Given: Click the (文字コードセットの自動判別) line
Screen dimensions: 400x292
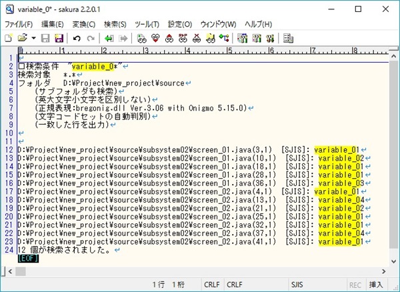Looking at the screenshot, I should click(x=96, y=117).
